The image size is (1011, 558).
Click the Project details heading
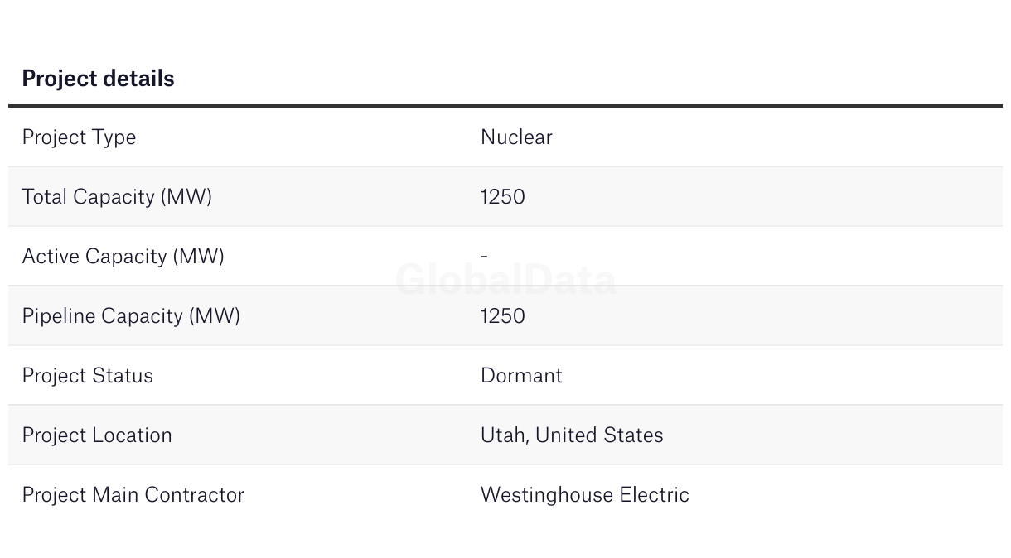[98, 79]
